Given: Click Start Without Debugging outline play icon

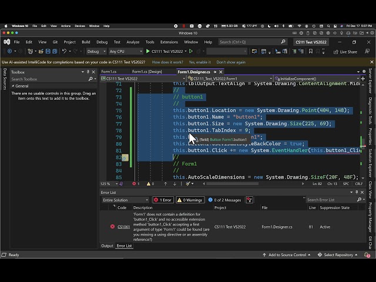Looking at the screenshot, I should (x=191, y=51).
